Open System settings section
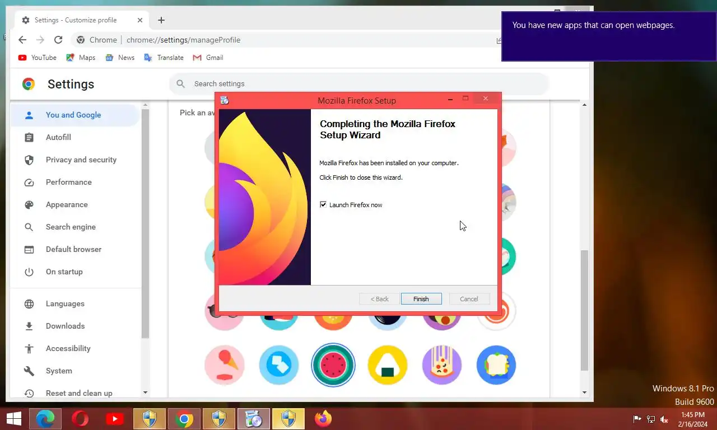Image resolution: width=717 pixels, height=430 pixels. [75, 371]
